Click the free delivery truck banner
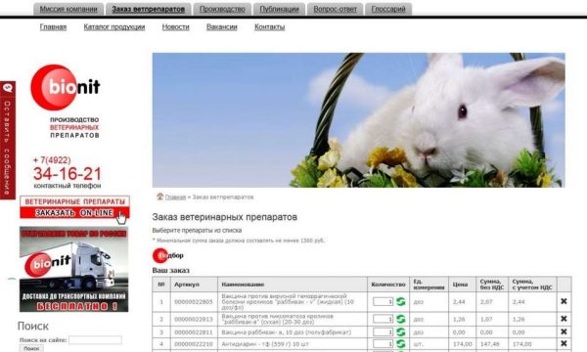 (73, 269)
